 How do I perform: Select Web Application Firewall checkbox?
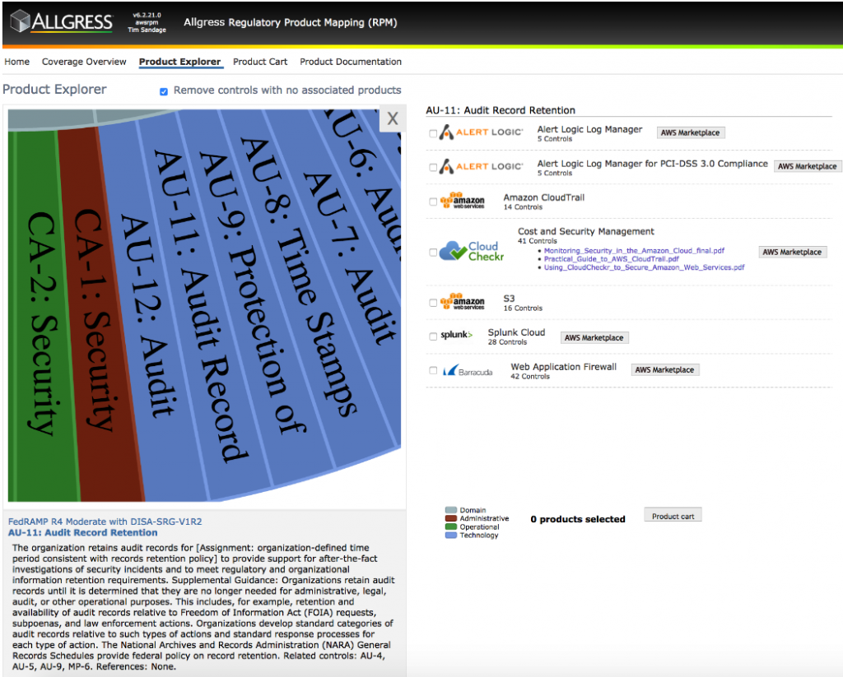pyautogui.click(x=433, y=370)
